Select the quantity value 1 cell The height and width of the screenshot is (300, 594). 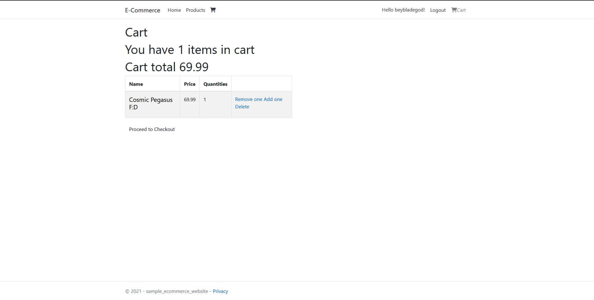pyautogui.click(x=205, y=99)
